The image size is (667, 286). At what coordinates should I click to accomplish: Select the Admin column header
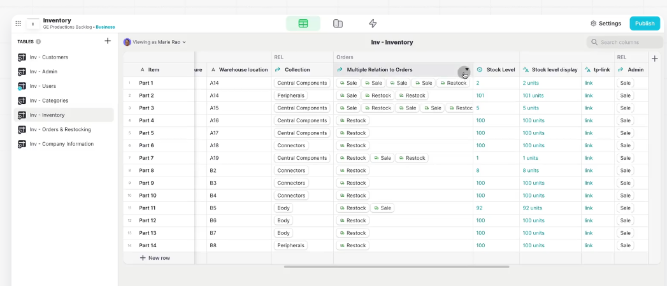631,70
